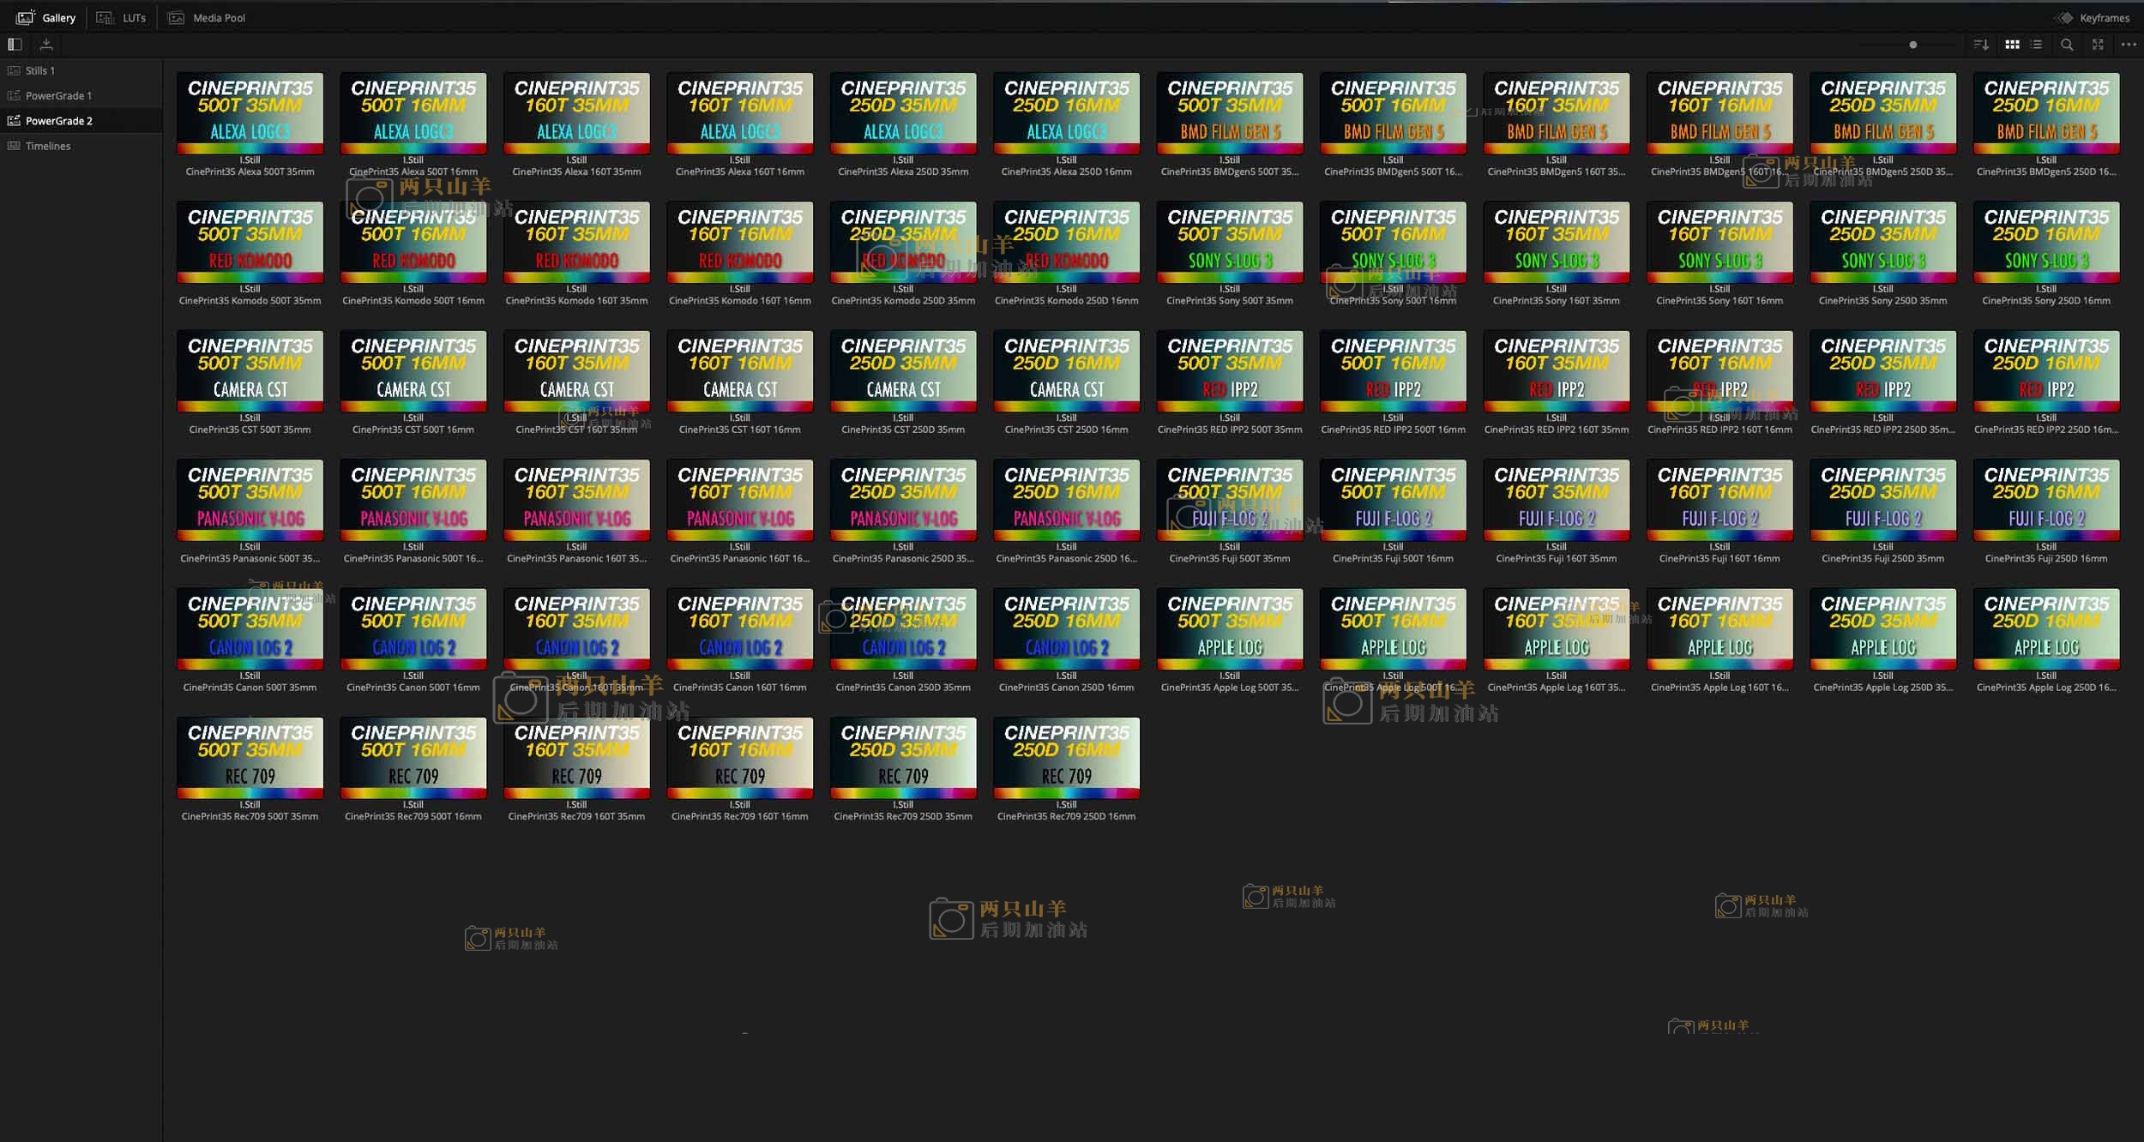Select CinePrint35 Alexa 500T 35mm still

pyautogui.click(x=250, y=113)
